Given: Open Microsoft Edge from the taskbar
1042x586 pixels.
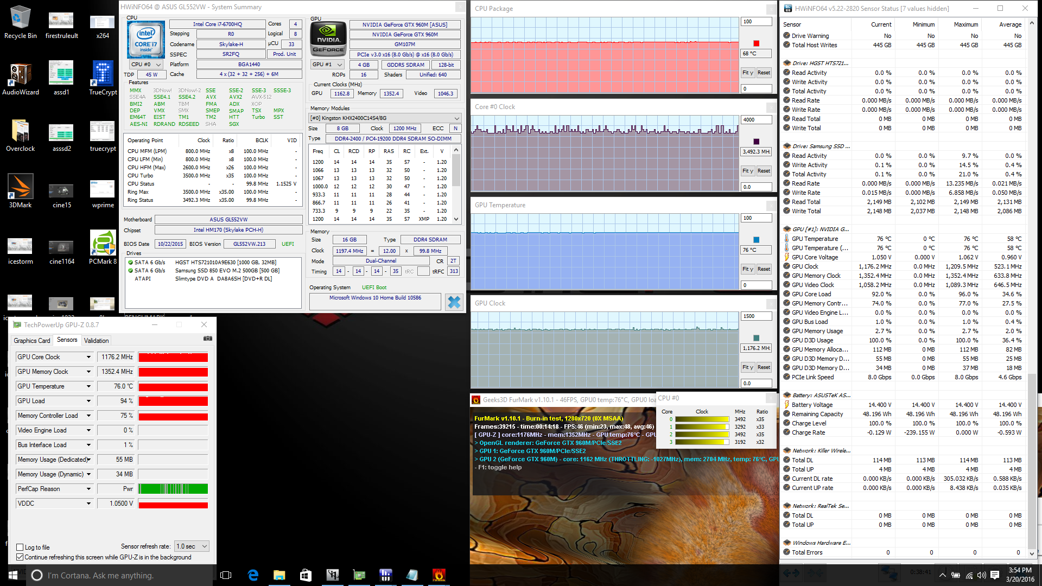Looking at the screenshot, I should point(253,575).
